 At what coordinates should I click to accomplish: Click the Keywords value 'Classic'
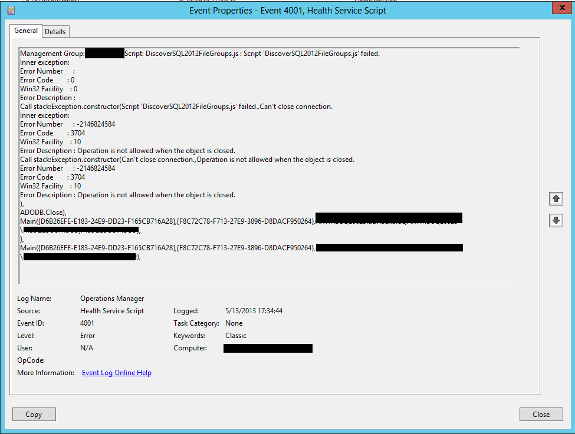(x=236, y=336)
